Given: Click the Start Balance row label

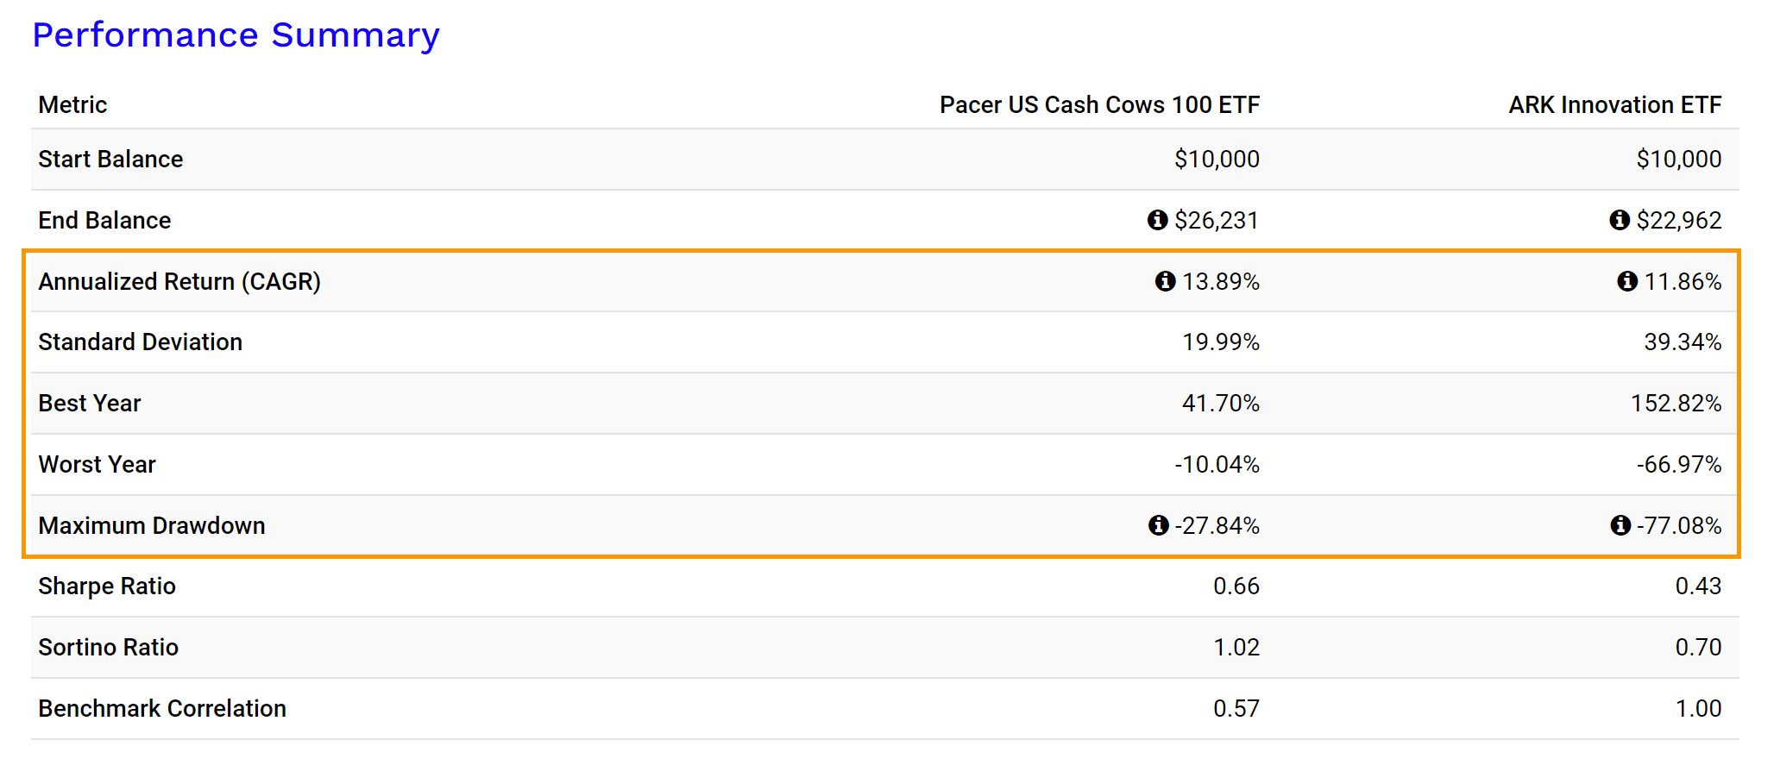Looking at the screenshot, I should tap(110, 160).
